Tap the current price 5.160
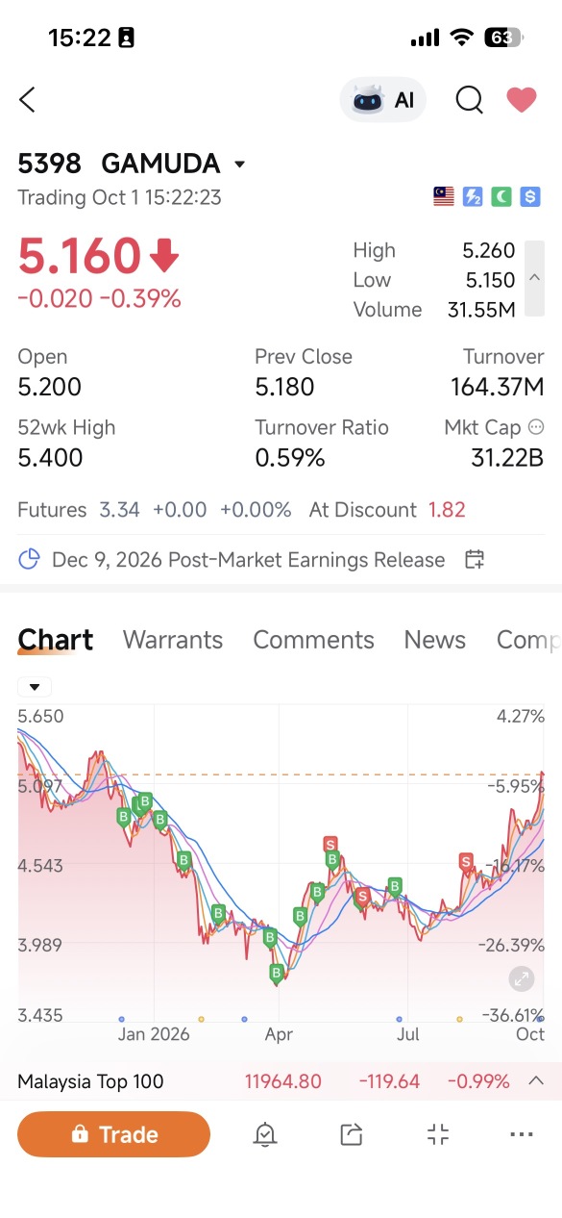 (80, 256)
